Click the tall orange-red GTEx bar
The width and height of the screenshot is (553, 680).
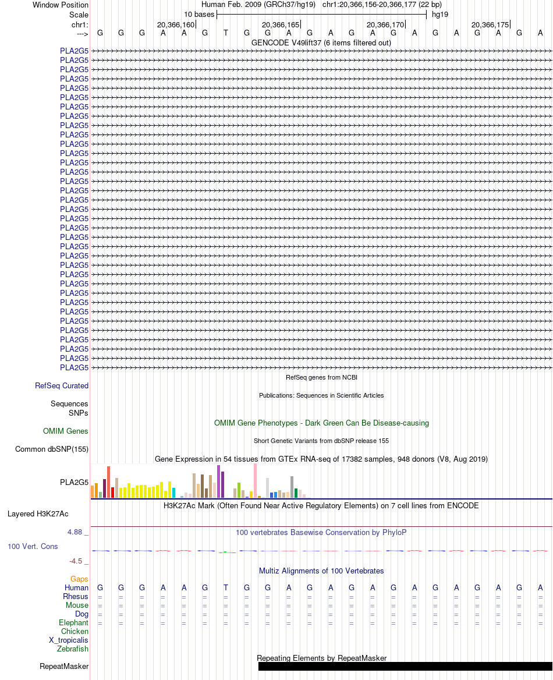click(x=108, y=482)
